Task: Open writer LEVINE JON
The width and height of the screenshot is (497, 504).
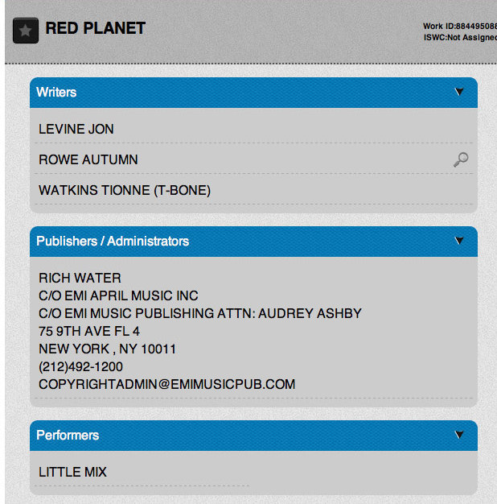Action: pos(76,129)
